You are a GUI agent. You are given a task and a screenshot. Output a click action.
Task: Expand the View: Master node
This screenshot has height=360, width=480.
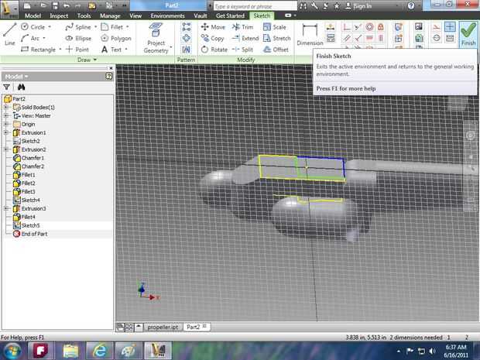click(x=6, y=115)
